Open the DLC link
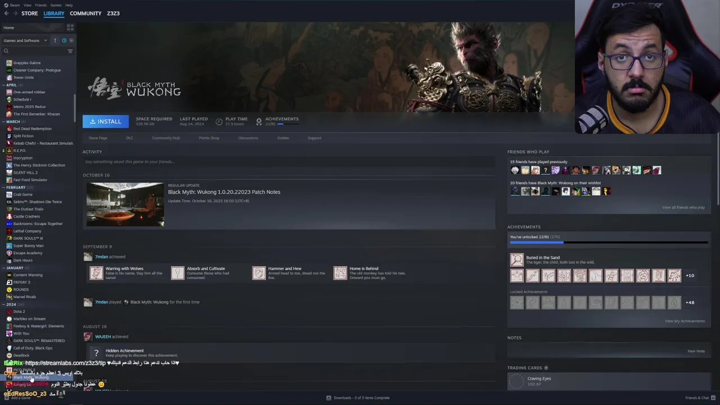This screenshot has height=405, width=720. (129, 138)
